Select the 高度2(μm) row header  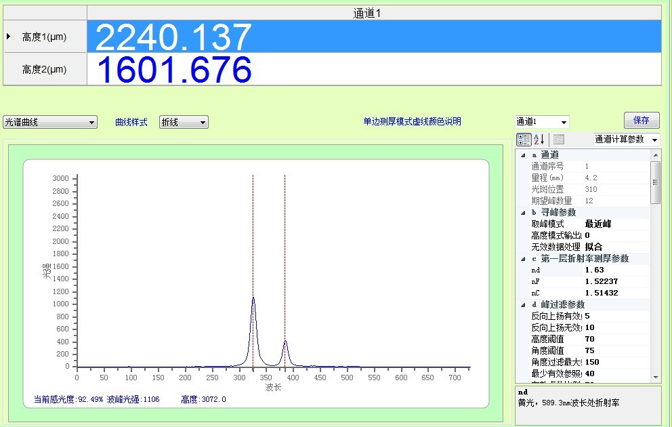(x=45, y=69)
